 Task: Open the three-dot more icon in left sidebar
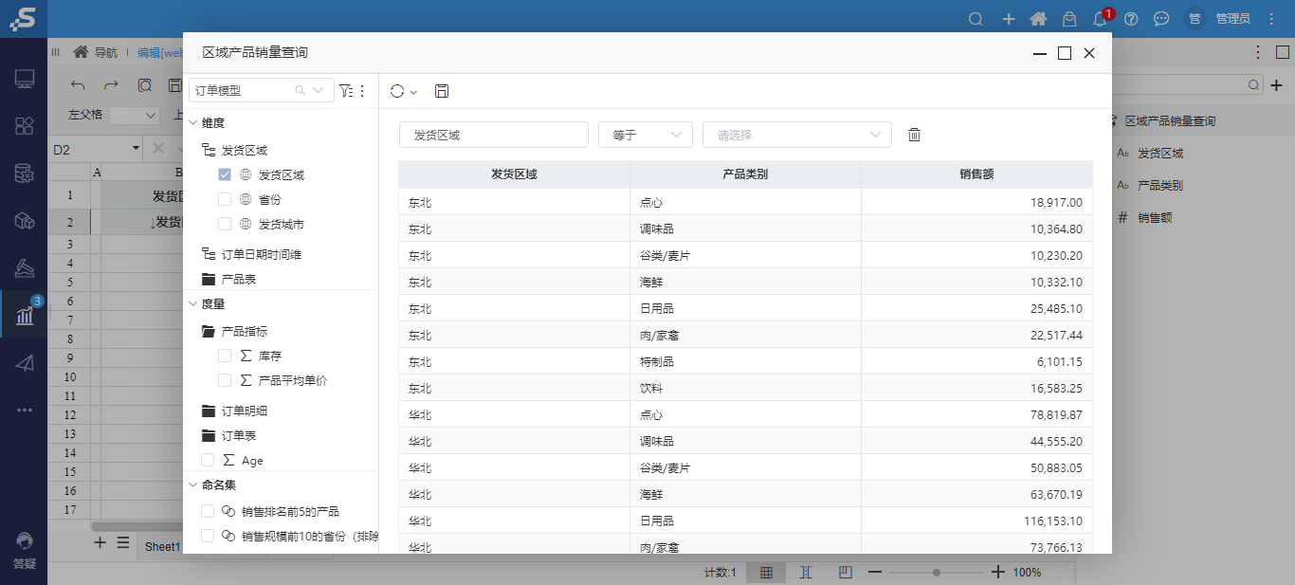[x=25, y=410]
